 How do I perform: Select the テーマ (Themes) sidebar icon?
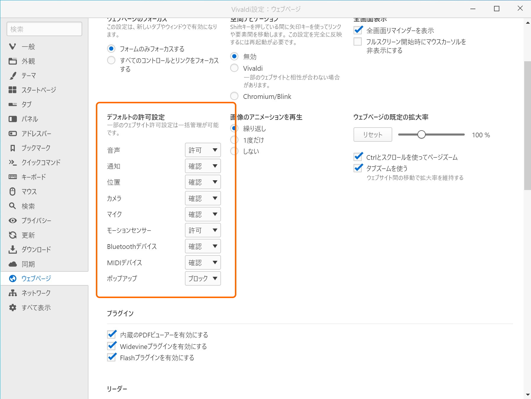[x=29, y=75]
